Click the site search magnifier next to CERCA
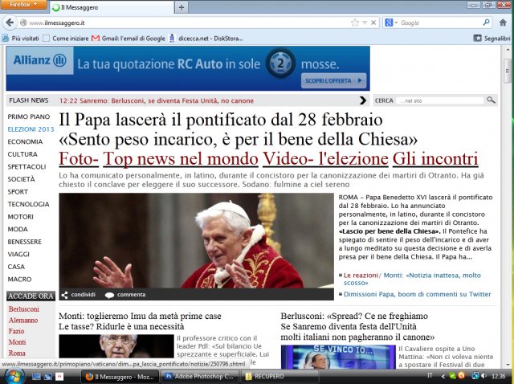Screen dimensions: 514x384 491,100
